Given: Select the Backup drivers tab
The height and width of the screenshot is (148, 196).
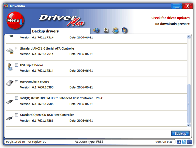Looking at the screenshot, I should (60, 31).
